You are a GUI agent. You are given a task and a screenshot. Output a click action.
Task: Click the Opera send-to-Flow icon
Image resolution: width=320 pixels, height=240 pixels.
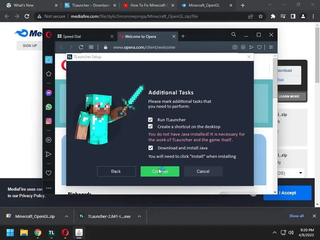point(251,47)
